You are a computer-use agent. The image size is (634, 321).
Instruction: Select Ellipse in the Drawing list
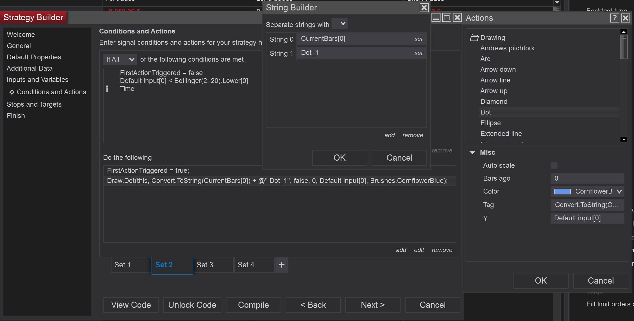(490, 123)
